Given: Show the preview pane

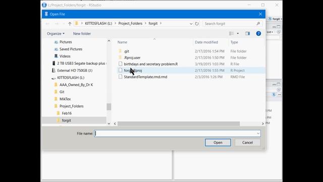Looking at the screenshot, I should click(x=247, y=33).
